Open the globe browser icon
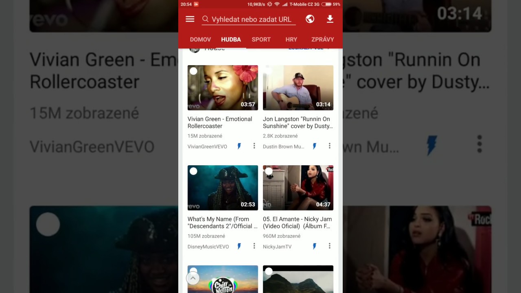 pos(310,19)
